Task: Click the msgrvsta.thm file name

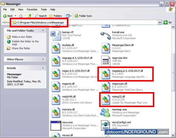Action: click(120, 58)
